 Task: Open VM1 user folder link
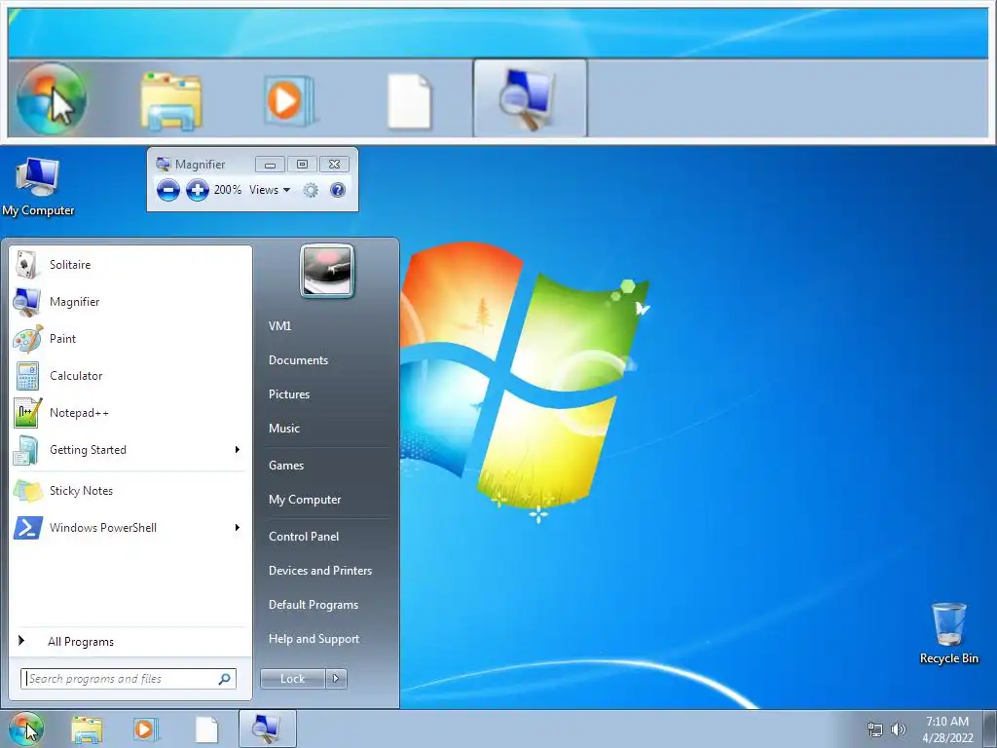click(x=279, y=325)
